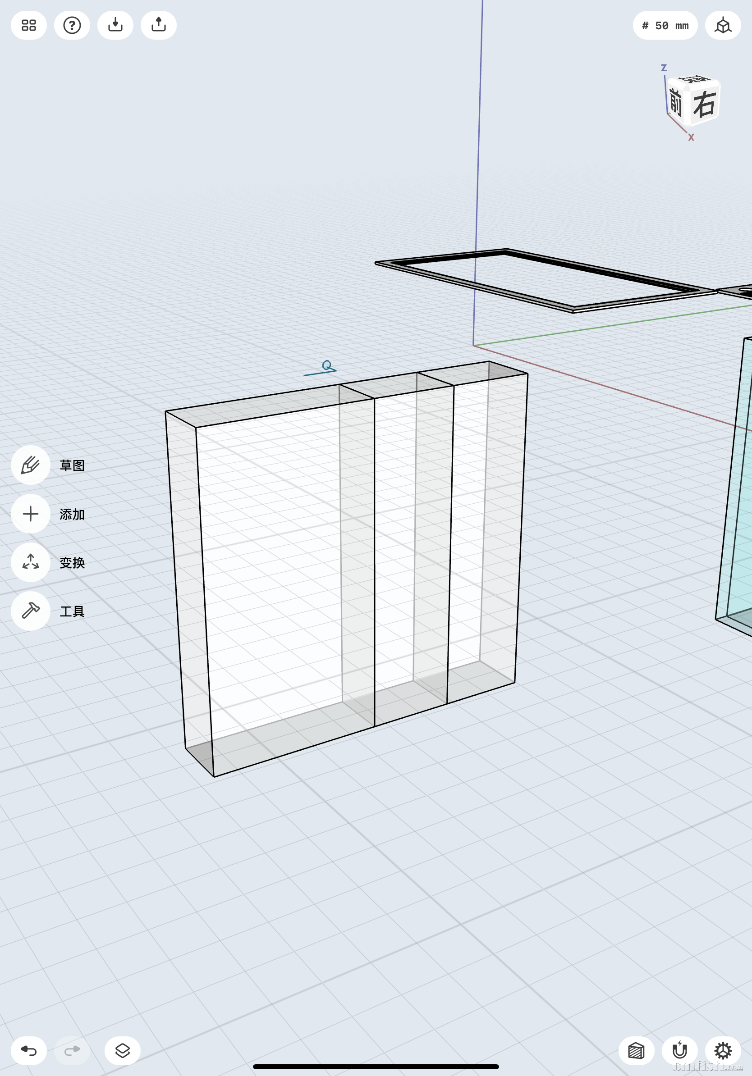Screen dimensions: 752x1076
Task: Click the 工具 text label
Action: (72, 611)
